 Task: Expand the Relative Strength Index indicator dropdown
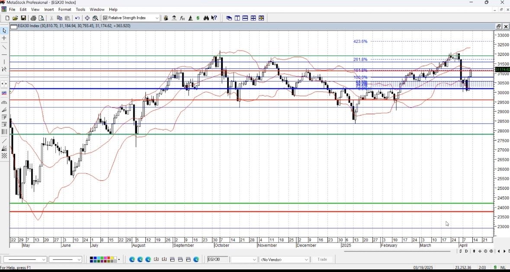point(157,18)
